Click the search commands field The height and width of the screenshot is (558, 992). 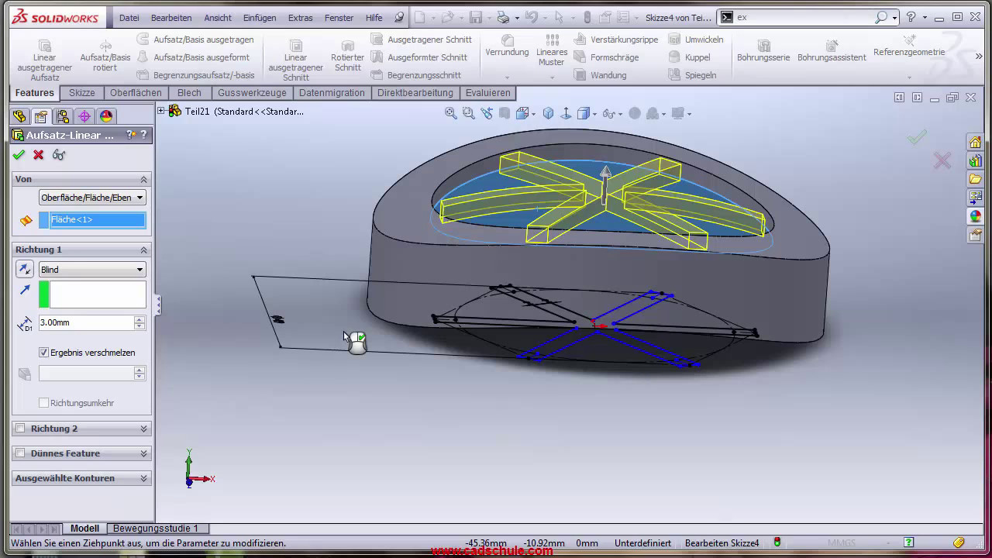point(806,17)
